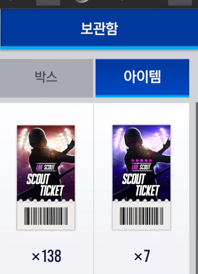Viewport: 198px width, 274px height.
Task: Click the vertical scrollbar beside the item list
Action: pyautogui.click(x=197, y=188)
